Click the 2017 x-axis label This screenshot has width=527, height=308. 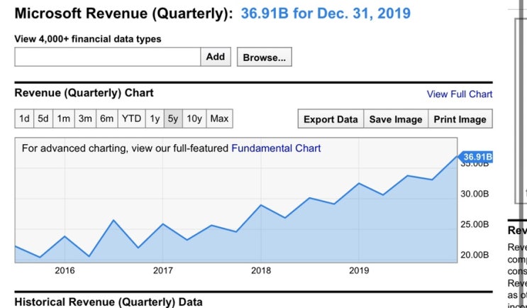click(163, 270)
